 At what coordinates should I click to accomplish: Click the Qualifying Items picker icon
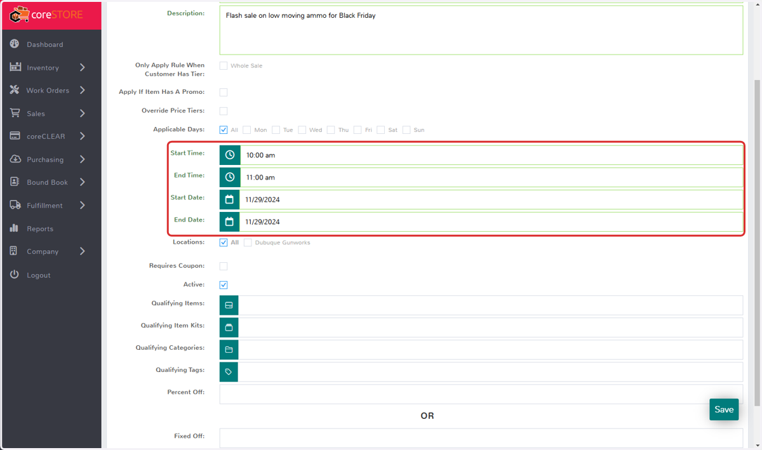coord(229,305)
